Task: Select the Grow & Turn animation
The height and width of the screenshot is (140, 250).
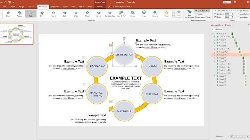Action: click(121, 14)
